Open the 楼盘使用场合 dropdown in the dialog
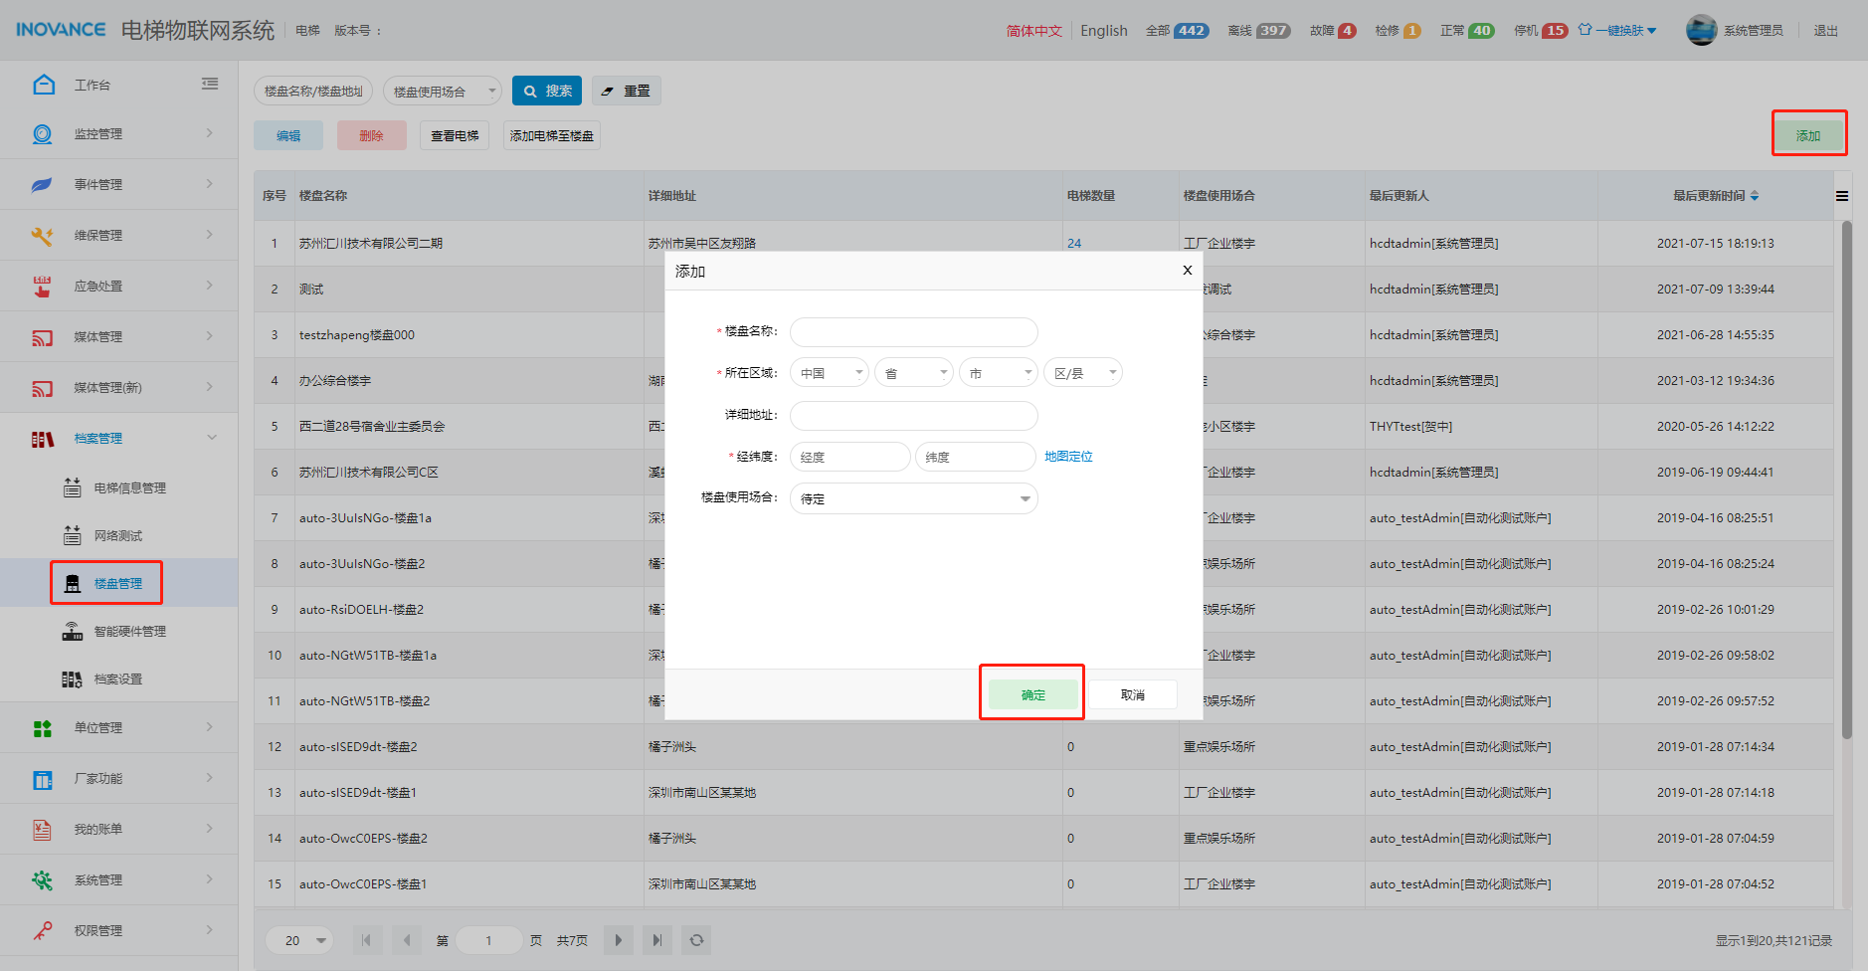1868x971 pixels. pyautogui.click(x=914, y=498)
